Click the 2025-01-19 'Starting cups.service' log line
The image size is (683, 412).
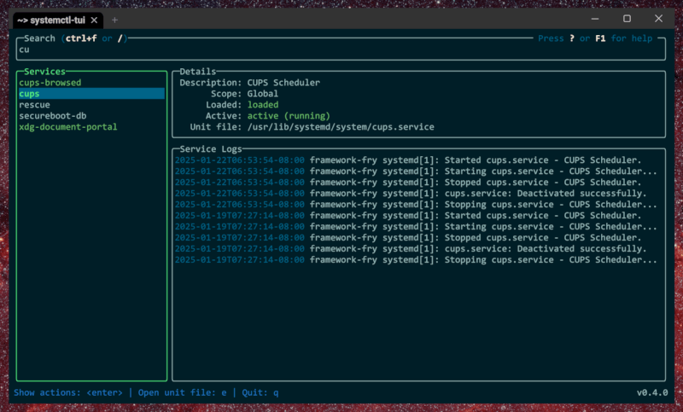[416, 227]
